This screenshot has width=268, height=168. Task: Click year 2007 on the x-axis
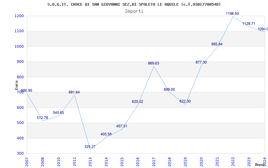(27, 161)
